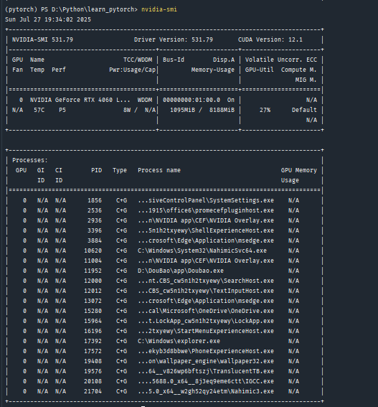This screenshot has width=378, height=407.
Task: Click the D:\DouBao\app\Doubao.exe process path
Action: pos(181,271)
